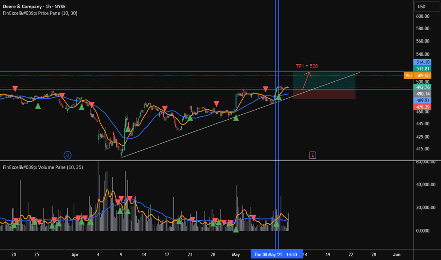Select FinExcel's Price Pane indicator legend
Viewport: 441px width, 260px height.
(x=40, y=13)
